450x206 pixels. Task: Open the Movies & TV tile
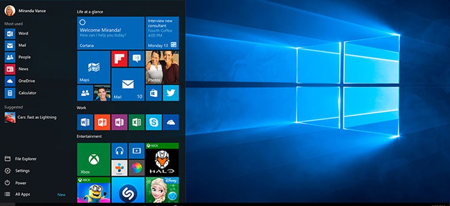(x=137, y=151)
